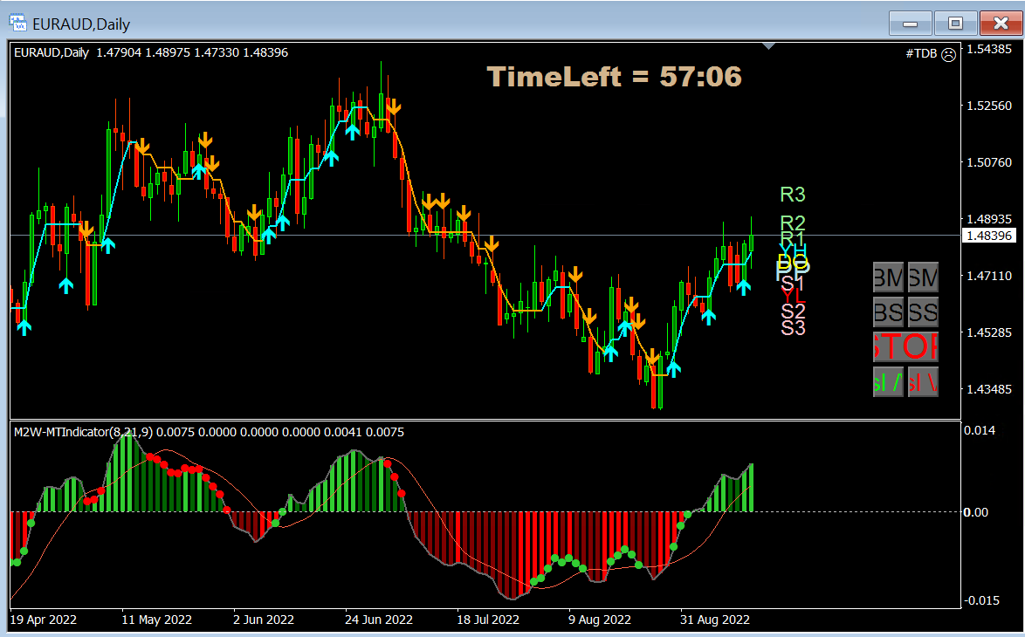Click the small drop-down triangle above the chart
Viewport: 1025px width, 637px height.
point(769,44)
